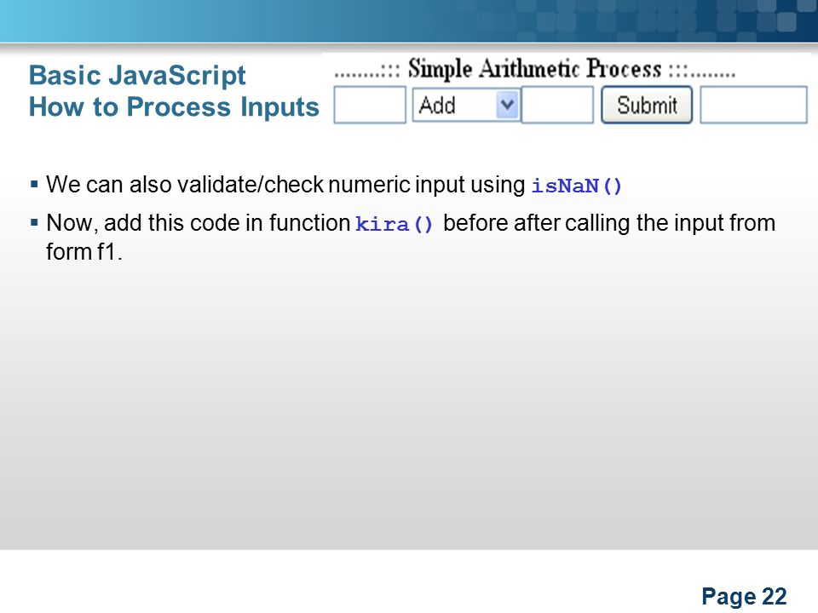Click 'How to Process Inputs' subtitle

coord(174,107)
